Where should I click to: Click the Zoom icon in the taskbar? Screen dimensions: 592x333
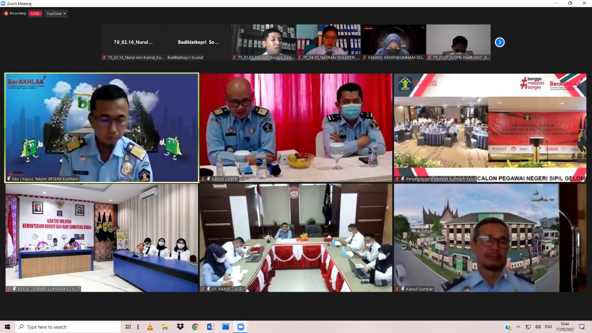coord(240,327)
